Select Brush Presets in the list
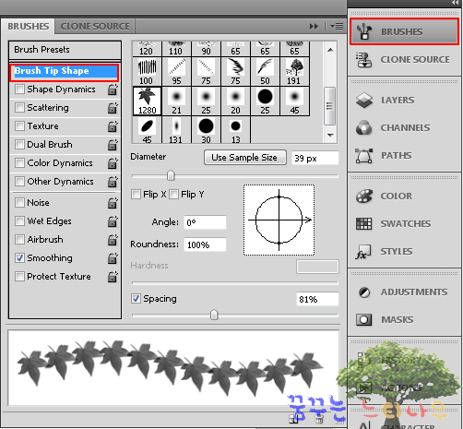The image size is (463, 429). 65,50
